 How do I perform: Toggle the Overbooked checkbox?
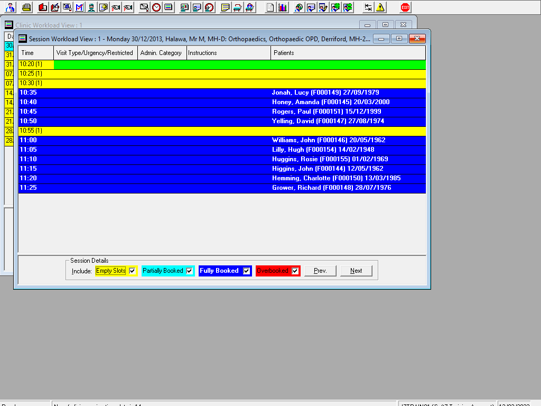click(x=295, y=271)
